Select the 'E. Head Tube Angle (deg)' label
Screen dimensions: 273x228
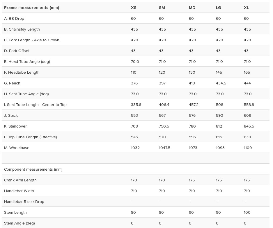point(27,61)
